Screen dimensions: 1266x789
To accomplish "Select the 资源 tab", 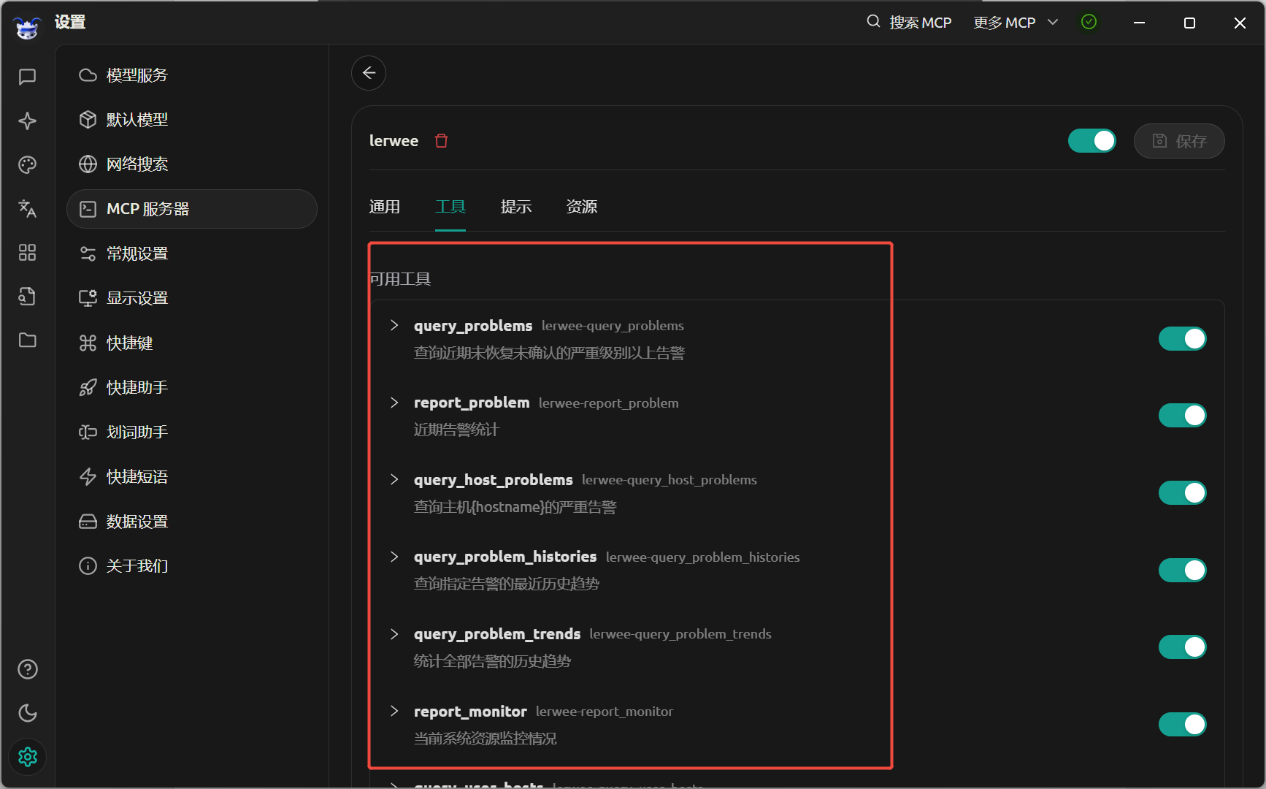I will tap(582, 207).
